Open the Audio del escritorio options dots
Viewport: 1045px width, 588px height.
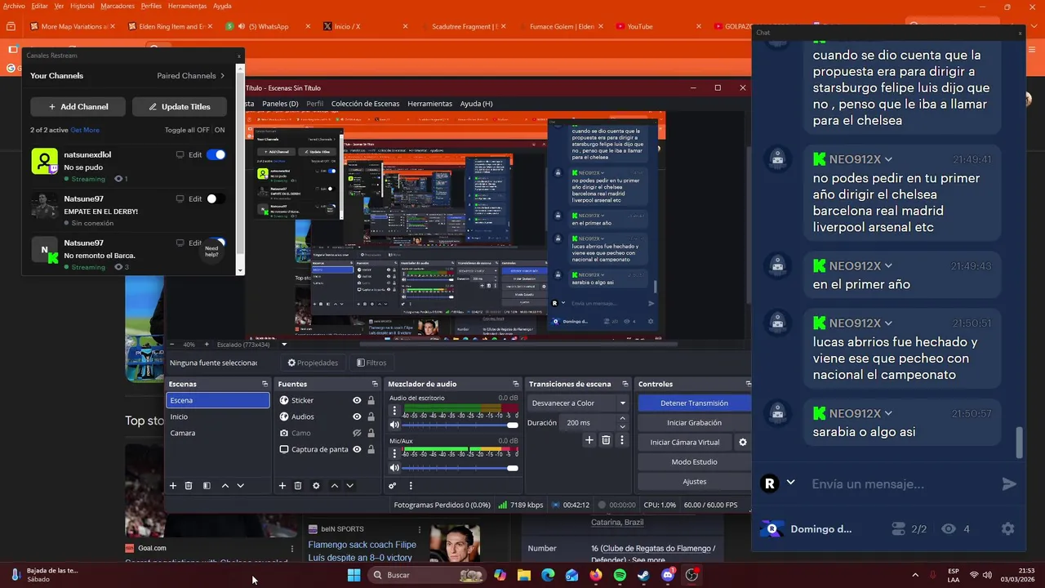[x=395, y=410]
